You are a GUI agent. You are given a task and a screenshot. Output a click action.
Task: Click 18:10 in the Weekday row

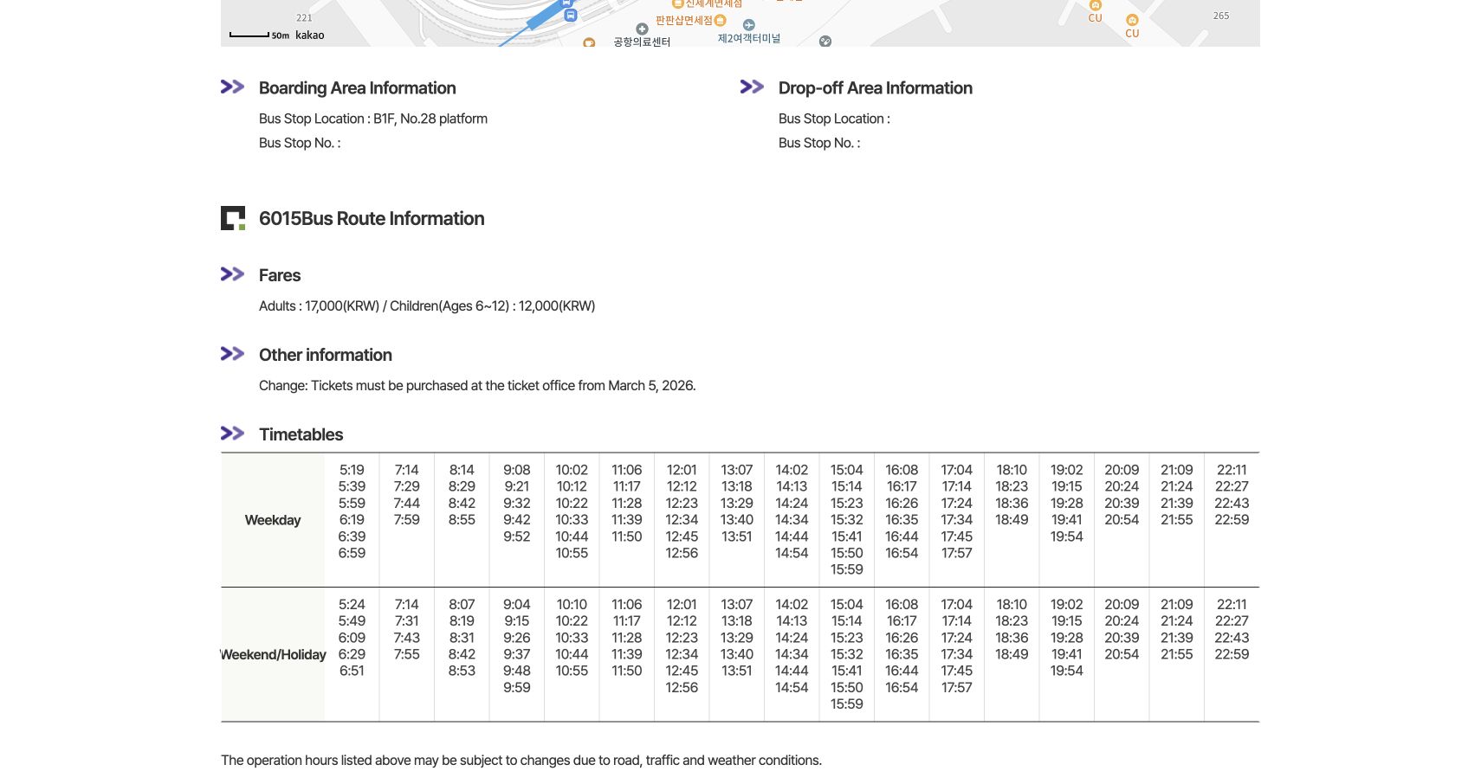click(x=1012, y=470)
